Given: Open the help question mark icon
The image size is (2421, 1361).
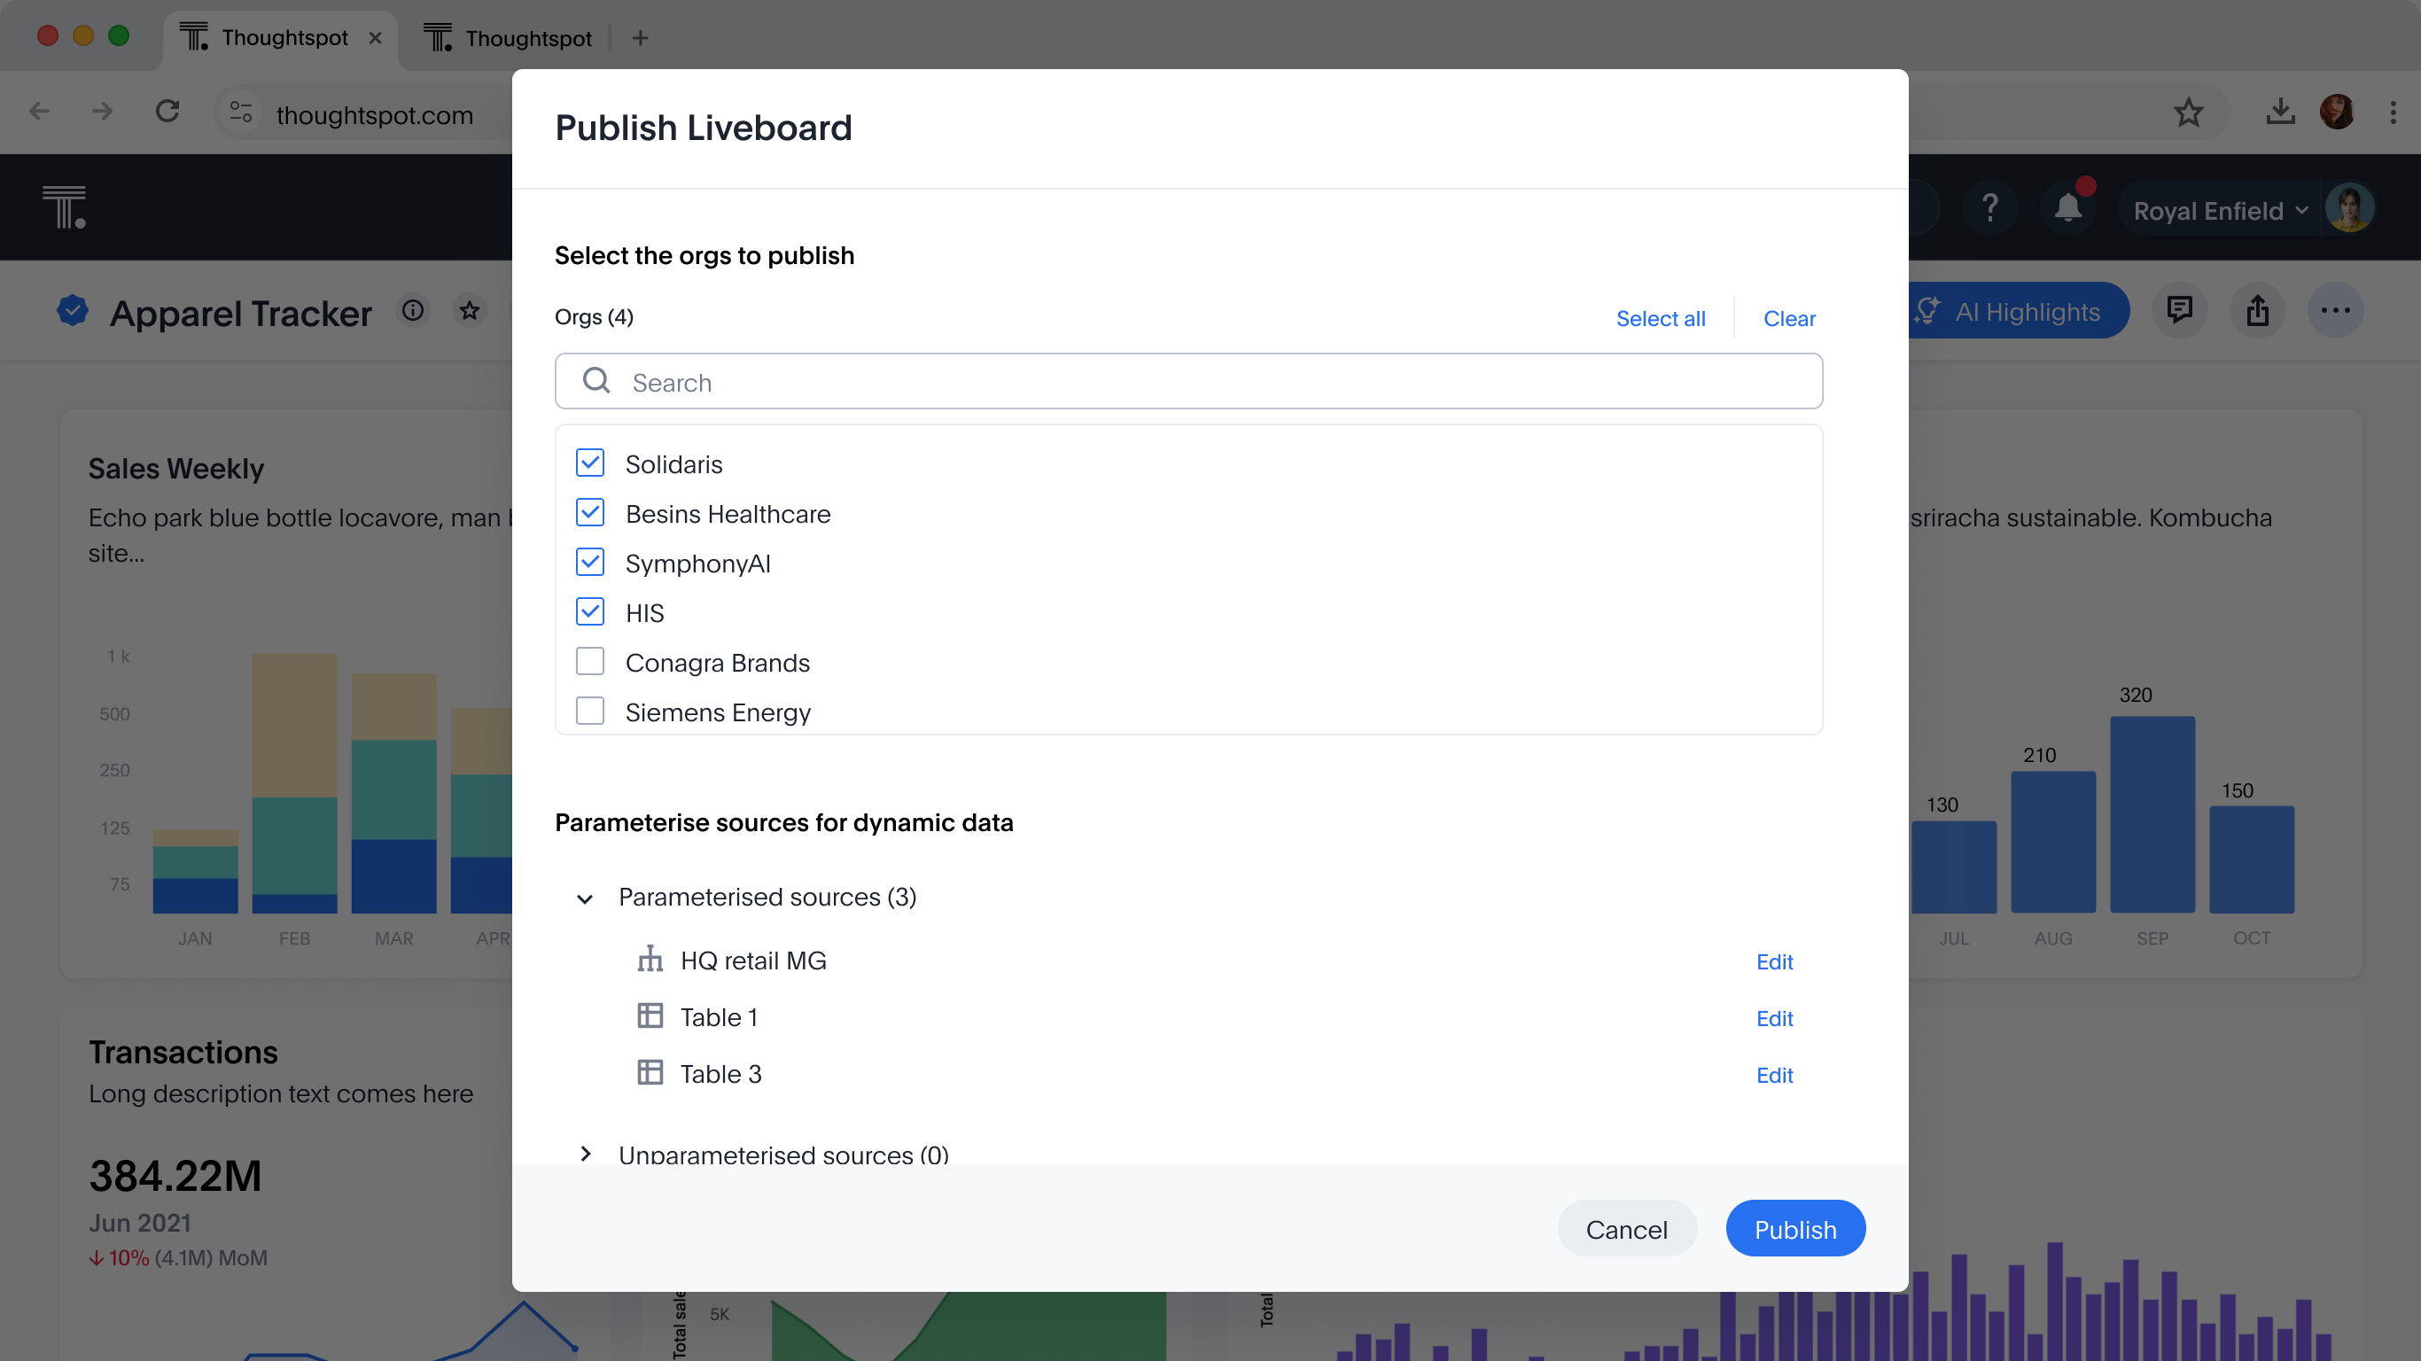Looking at the screenshot, I should pos(1989,206).
